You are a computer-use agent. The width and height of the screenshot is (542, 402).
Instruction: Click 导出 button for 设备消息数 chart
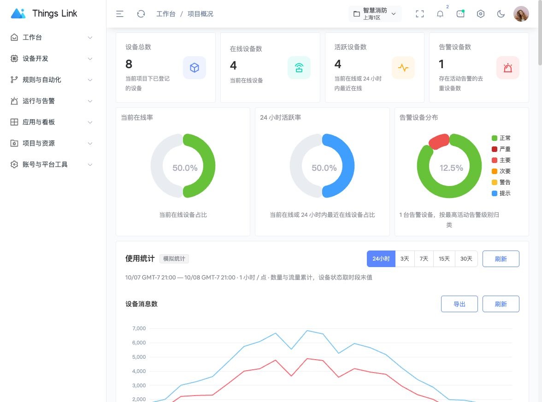pos(459,304)
